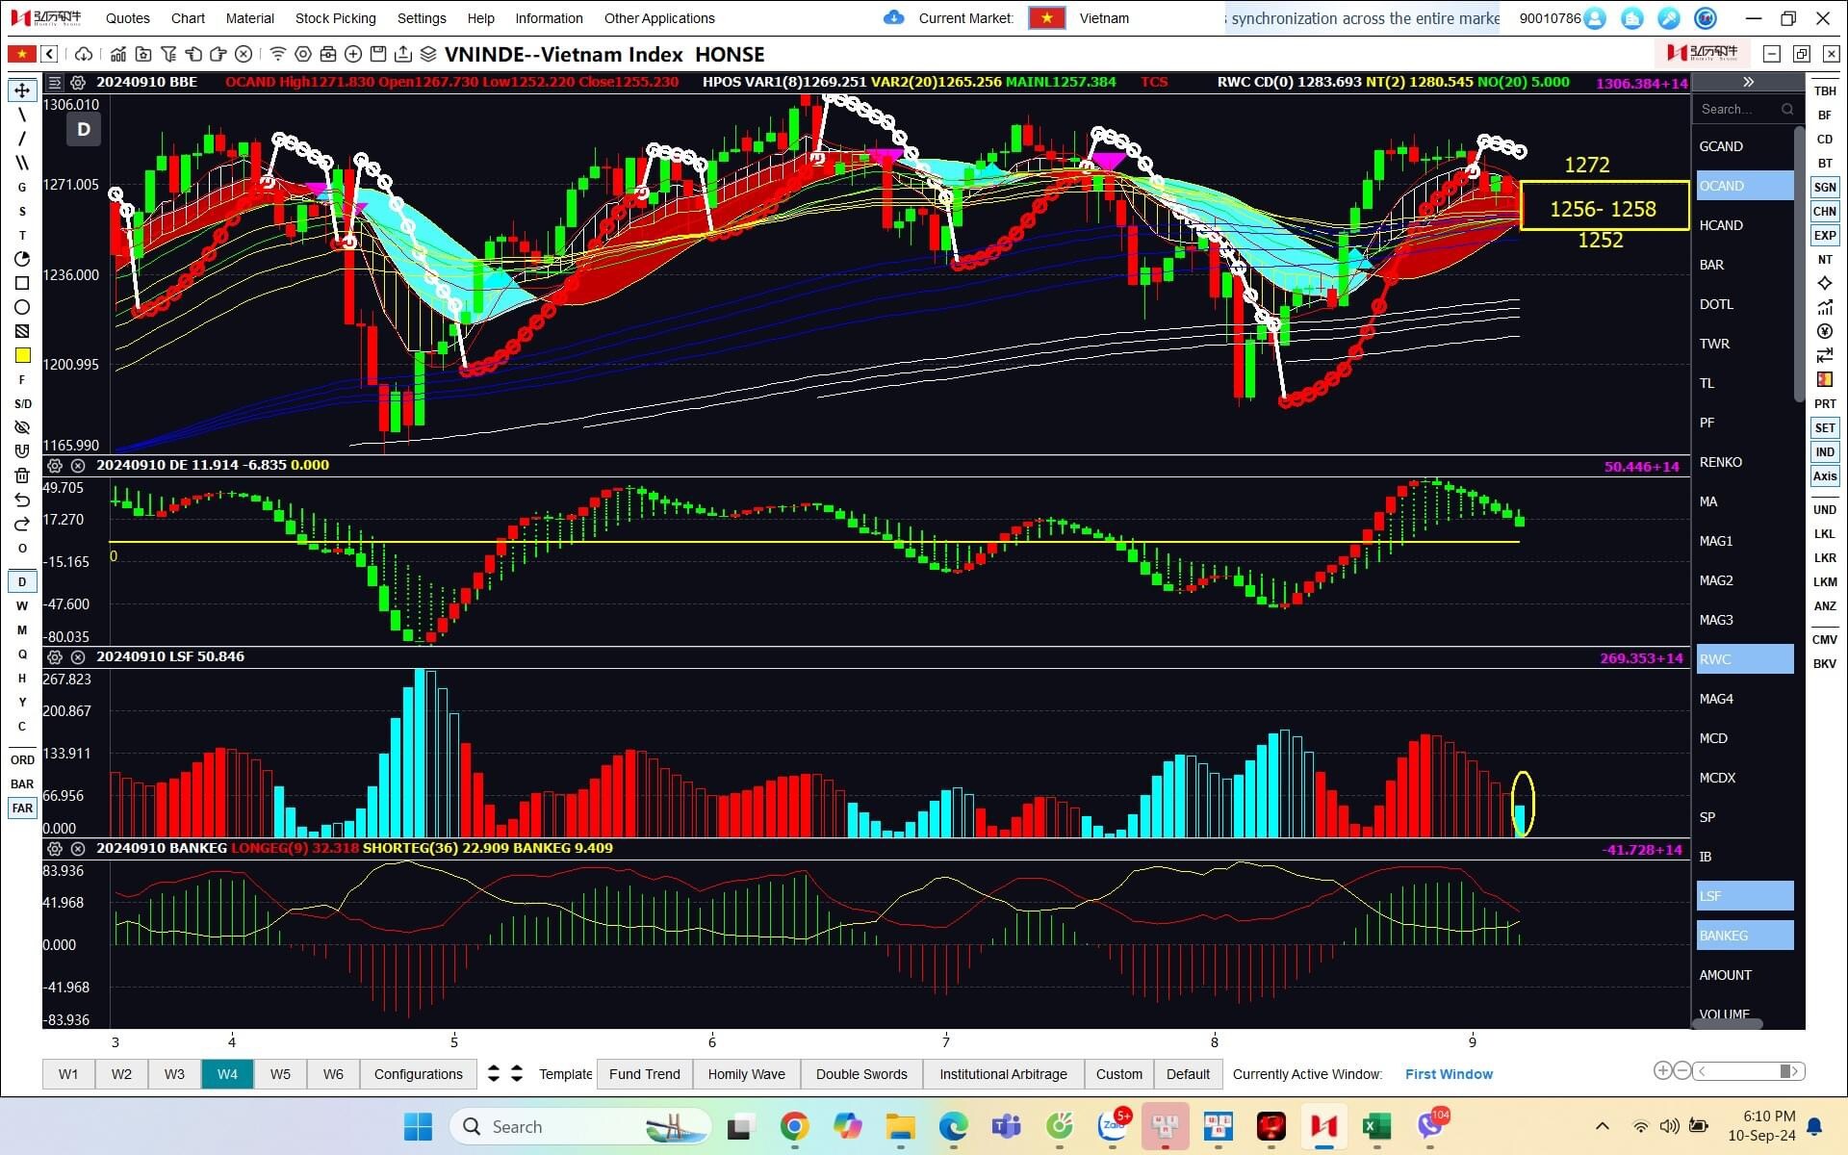The image size is (1848, 1155).
Task: Close the DE indicator panel
Action: tap(78, 466)
